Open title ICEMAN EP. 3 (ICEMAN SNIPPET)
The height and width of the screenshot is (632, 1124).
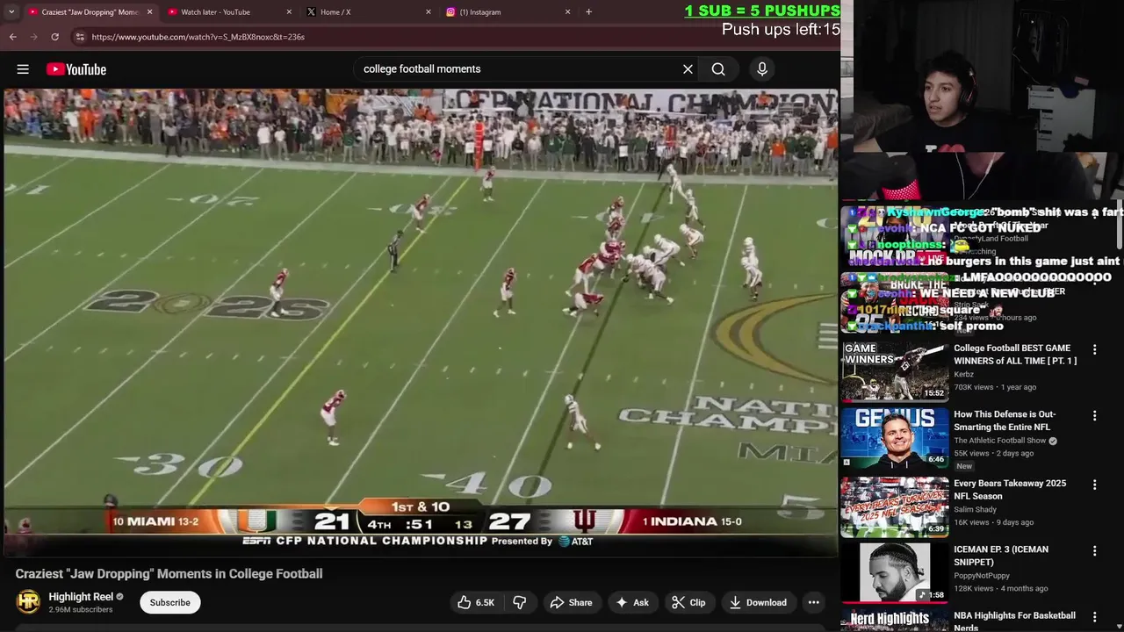click(1001, 556)
